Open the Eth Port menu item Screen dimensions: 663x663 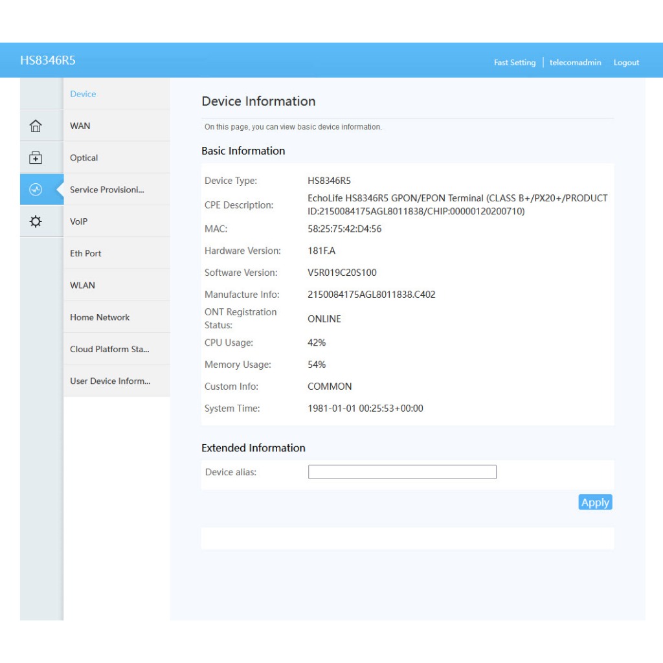[x=85, y=253]
